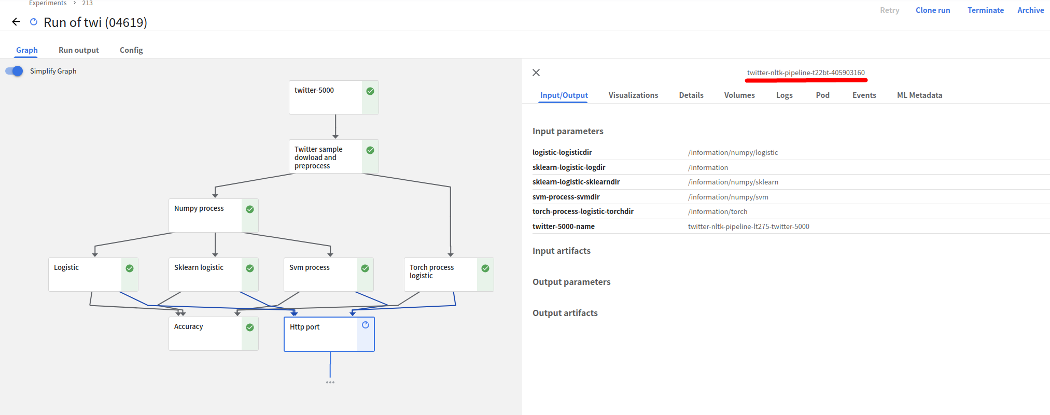Switch to the Run output tab
This screenshot has height=415, width=1050.
coord(79,50)
